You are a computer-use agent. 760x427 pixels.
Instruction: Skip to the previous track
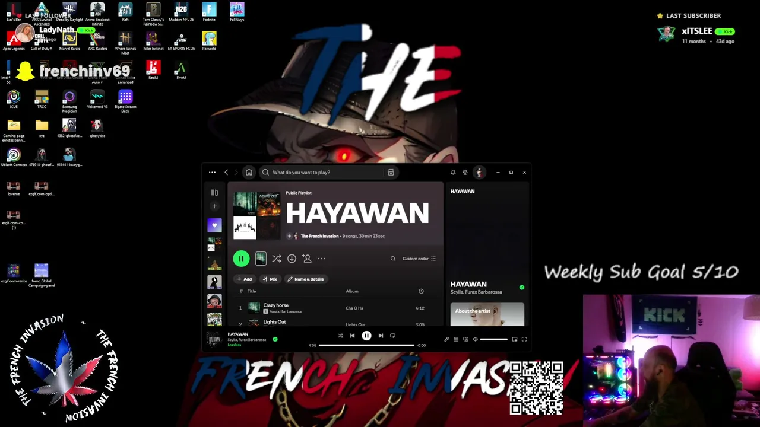point(352,336)
